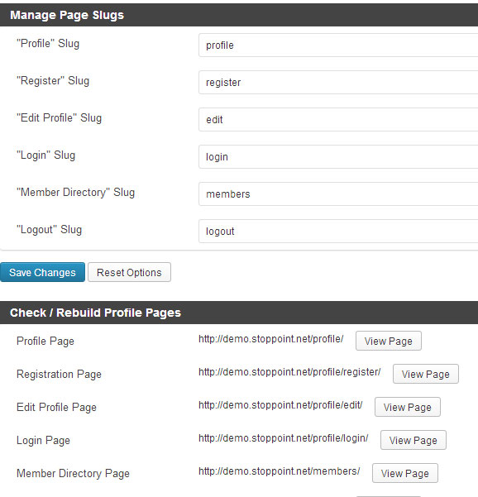The width and height of the screenshot is (478, 497).
Task: Click the profile/register/ URL text
Action: (289, 372)
